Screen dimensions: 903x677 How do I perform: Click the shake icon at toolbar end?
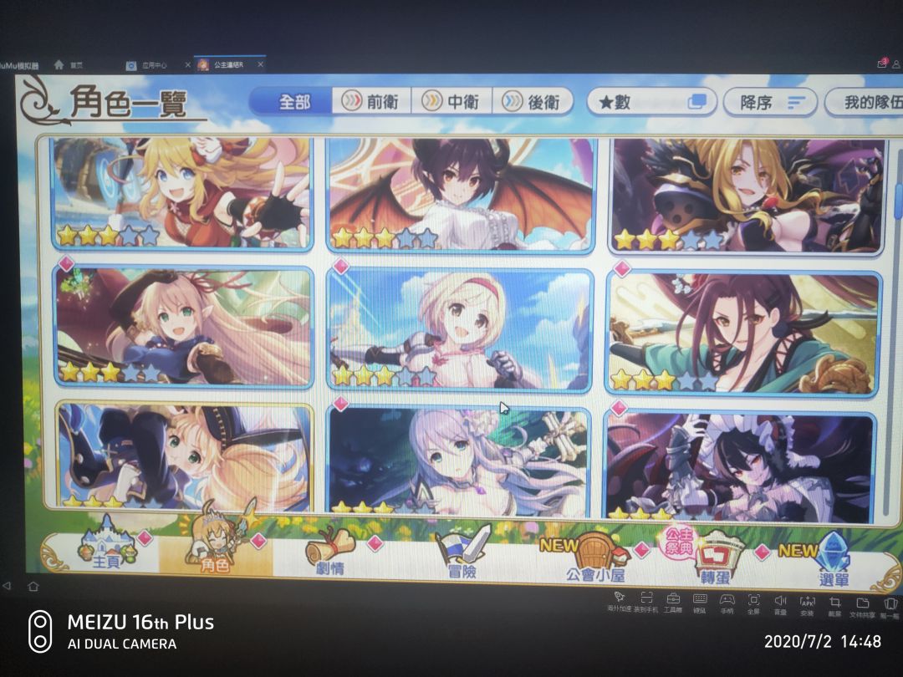click(890, 604)
